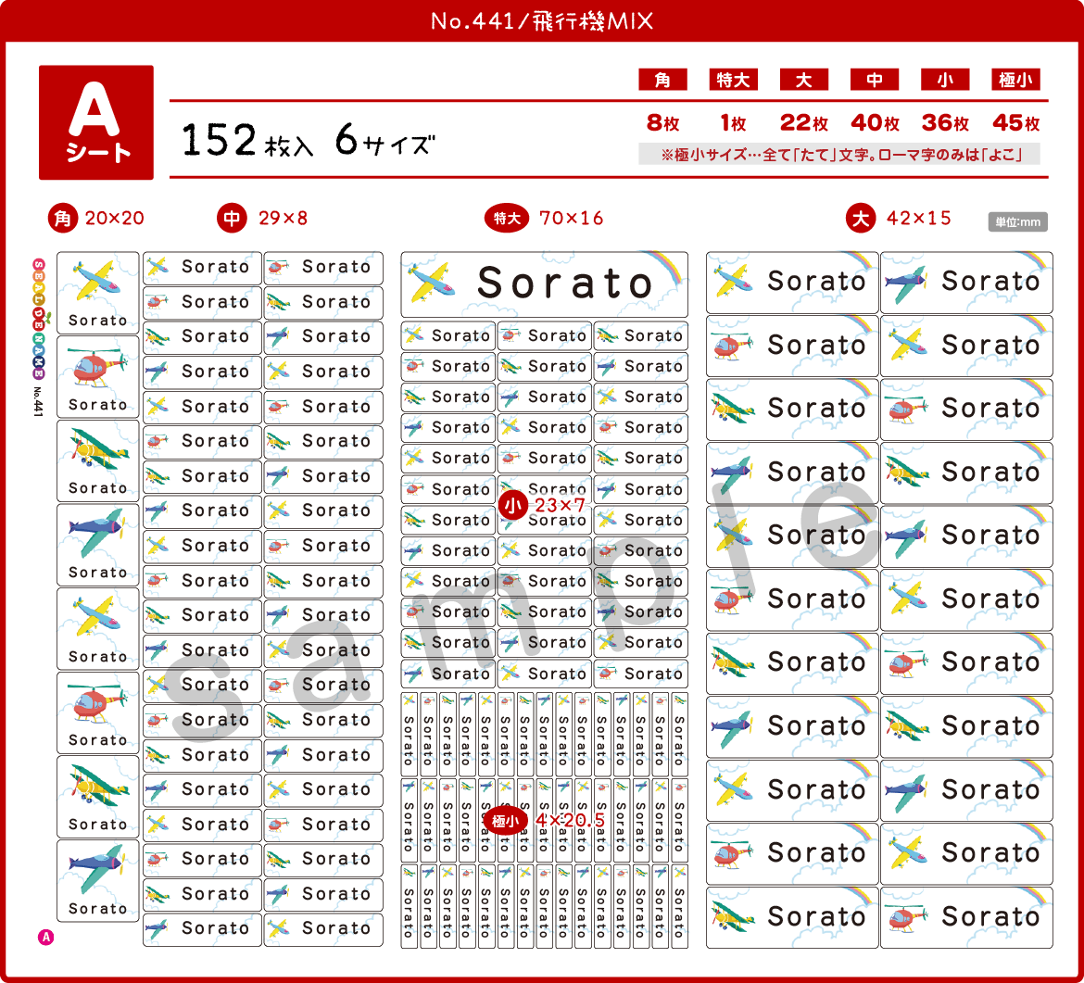The width and height of the screenshot is (1084, 983).
Task: Click the red 極小 oval beside 4×20.5
Action: [505, 821]
